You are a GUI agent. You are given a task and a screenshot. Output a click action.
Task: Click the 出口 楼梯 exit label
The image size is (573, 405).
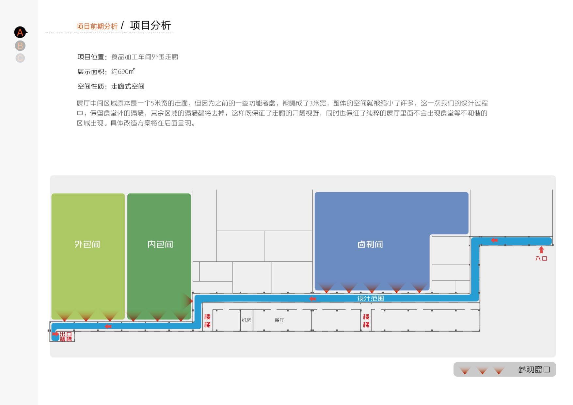[x=66, y=336]
